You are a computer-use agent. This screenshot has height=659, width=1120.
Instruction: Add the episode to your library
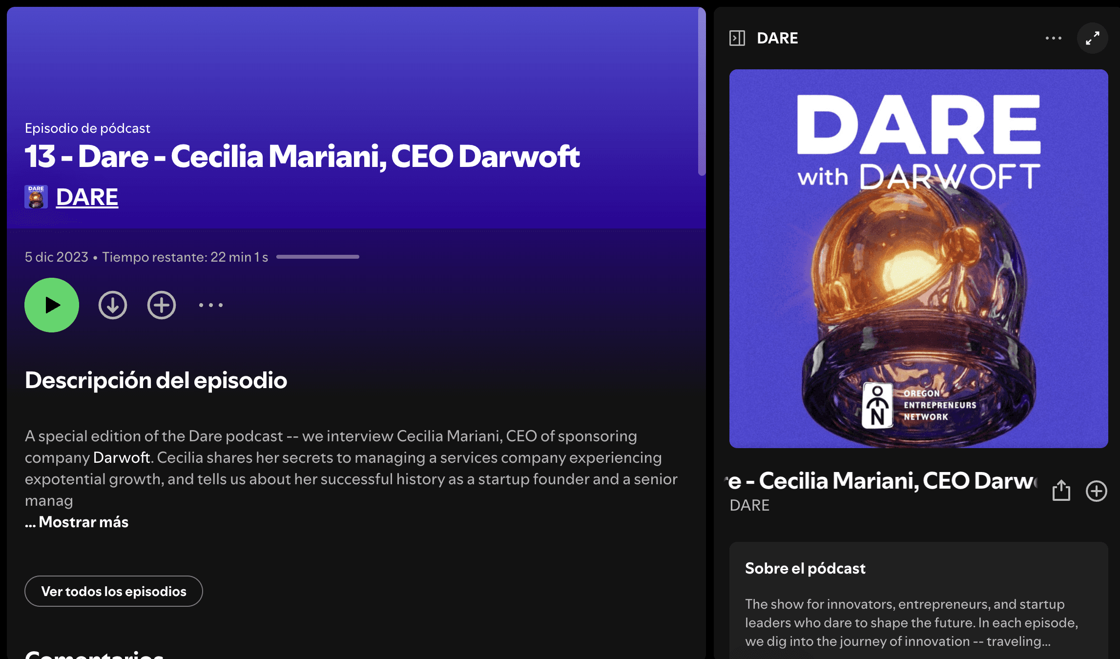[x=162, y=305]
